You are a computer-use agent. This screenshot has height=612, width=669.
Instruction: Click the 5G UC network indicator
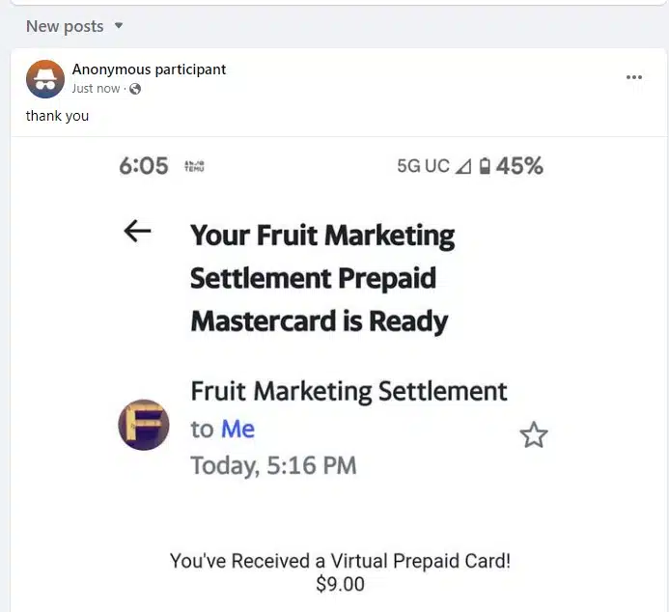[423, 166]
